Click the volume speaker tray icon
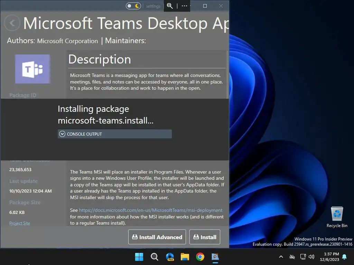The height and width of the screenshot is (265, 354). tap(311, 257)
